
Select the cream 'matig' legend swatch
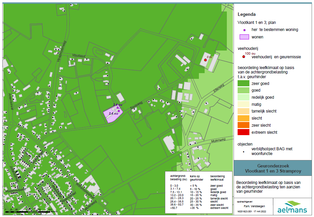pyautogui.click(x=243, y=104)
